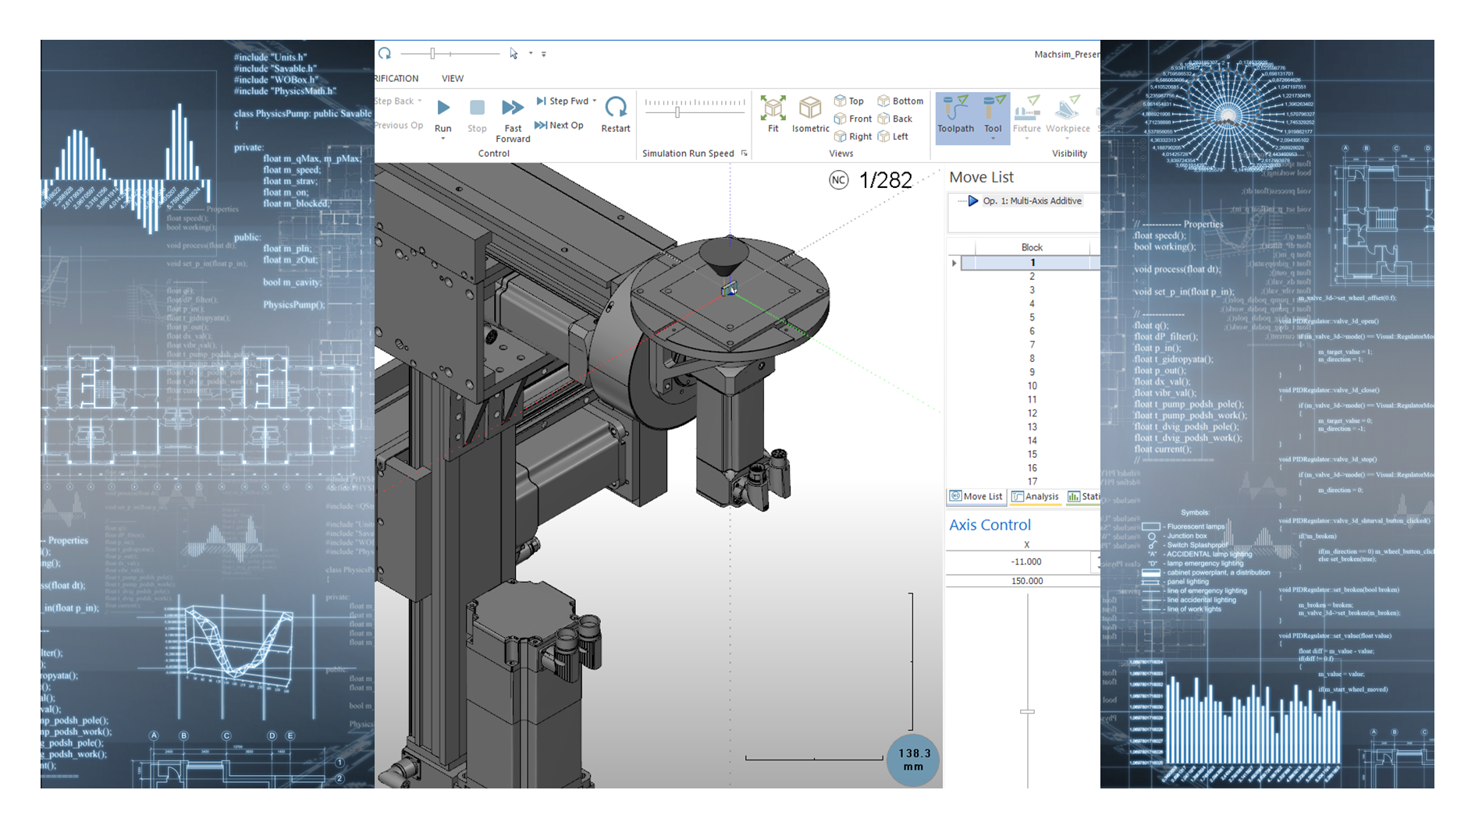Image resolution: width=1475 pixels, height=829 pixels.
Task: Switch to the Analysis tab
Action: click(x=1036, y=497)
